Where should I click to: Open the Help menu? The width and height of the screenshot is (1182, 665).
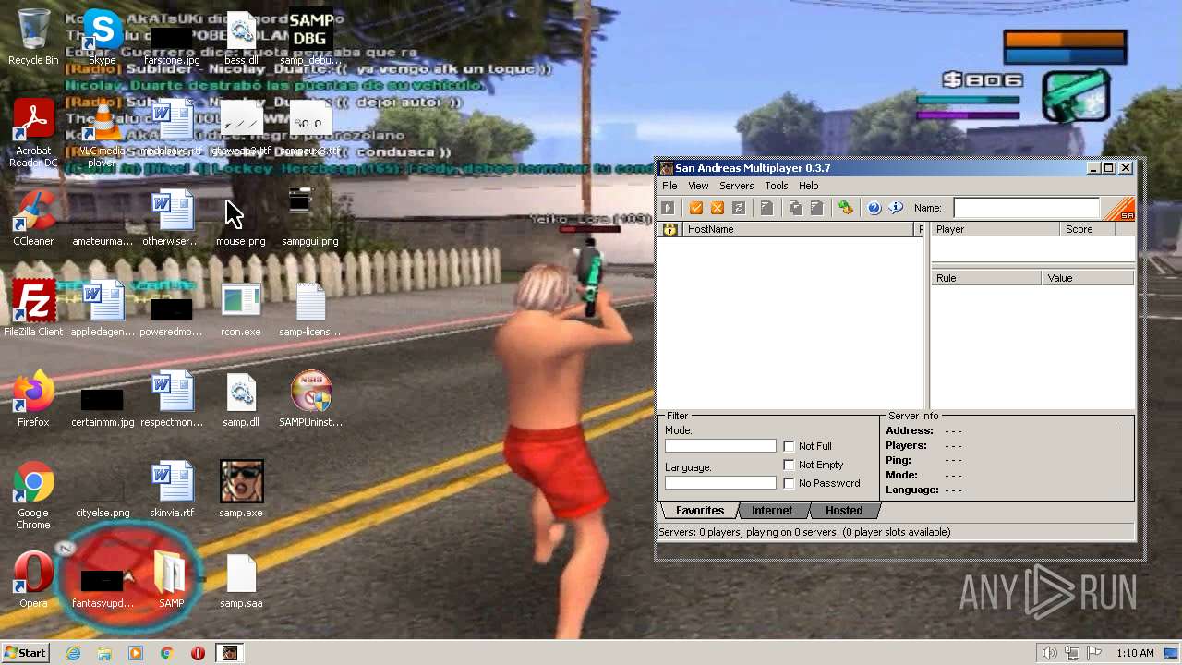(808, 186)
